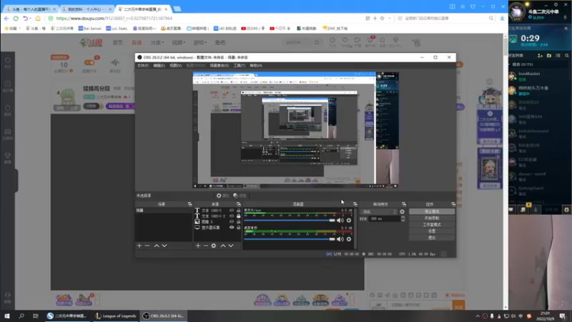Screen dimensions: 572x322
Task: Remove selected scene with the minus icon
Action: (147, 245)
